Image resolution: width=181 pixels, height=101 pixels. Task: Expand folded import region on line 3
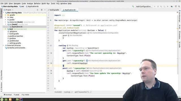coord(63,15)
